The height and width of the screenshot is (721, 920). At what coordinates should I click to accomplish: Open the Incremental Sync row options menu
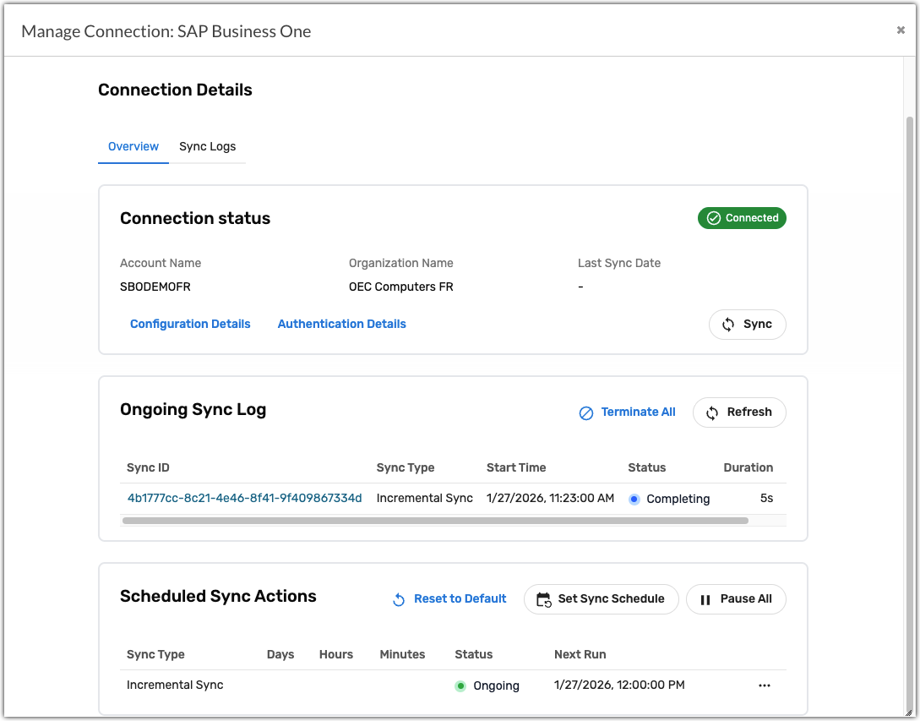click(x=764, y=685)
